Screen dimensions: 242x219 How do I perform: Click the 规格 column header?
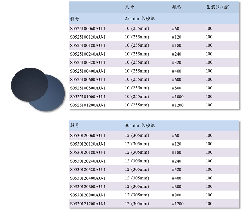pos(177,7)
